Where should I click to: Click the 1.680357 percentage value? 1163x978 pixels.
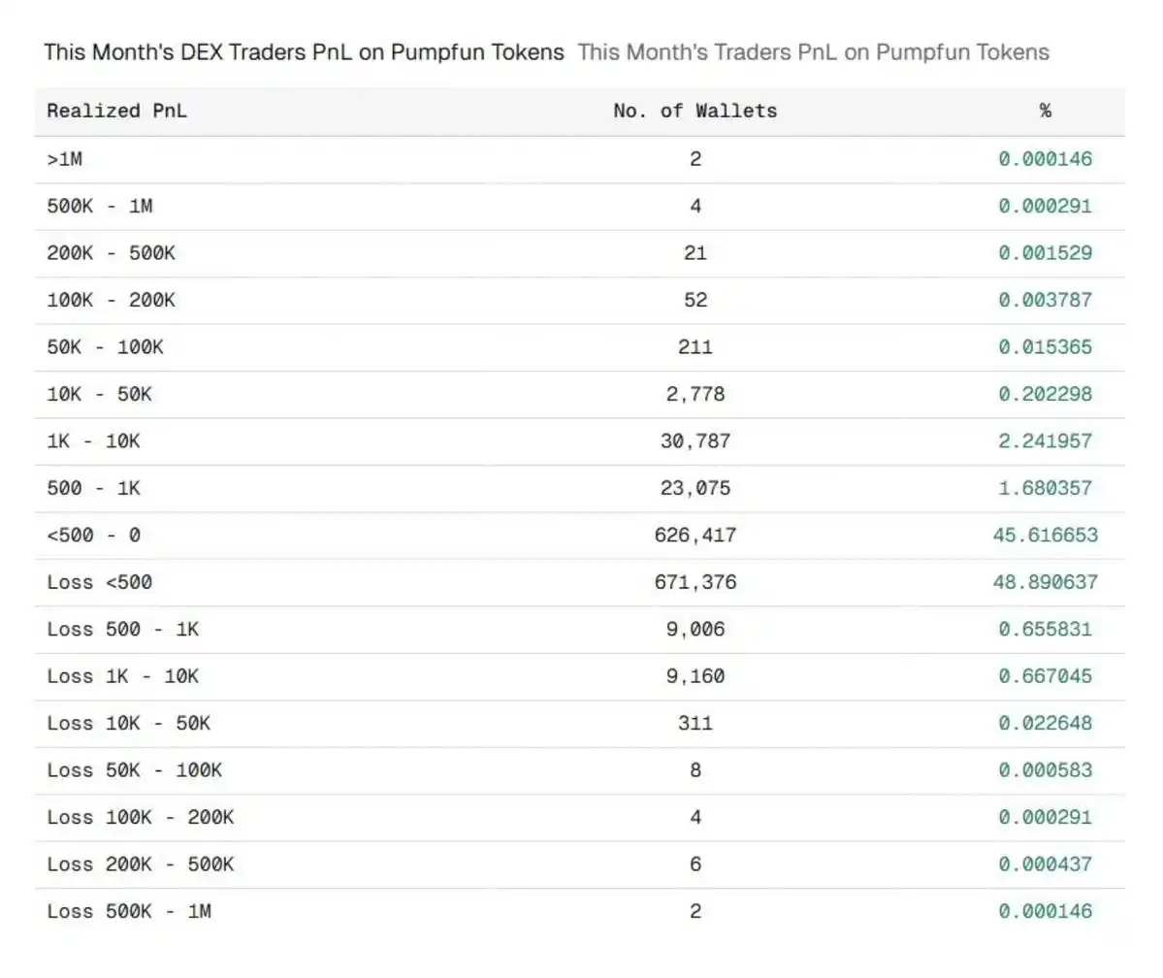(1045, 488)
